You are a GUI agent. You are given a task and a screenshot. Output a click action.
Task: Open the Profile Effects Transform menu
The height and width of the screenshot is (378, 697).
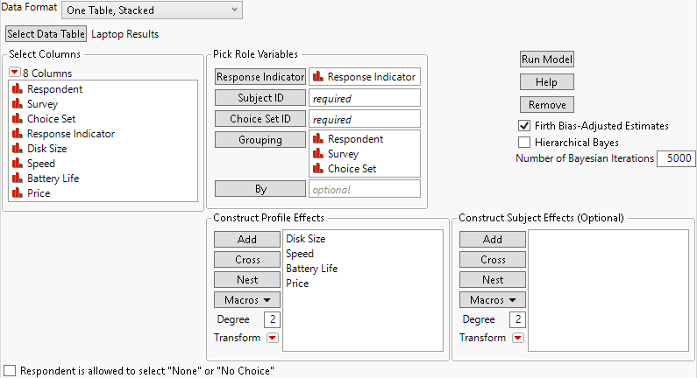pyautogui.click(x=272, y=338)
